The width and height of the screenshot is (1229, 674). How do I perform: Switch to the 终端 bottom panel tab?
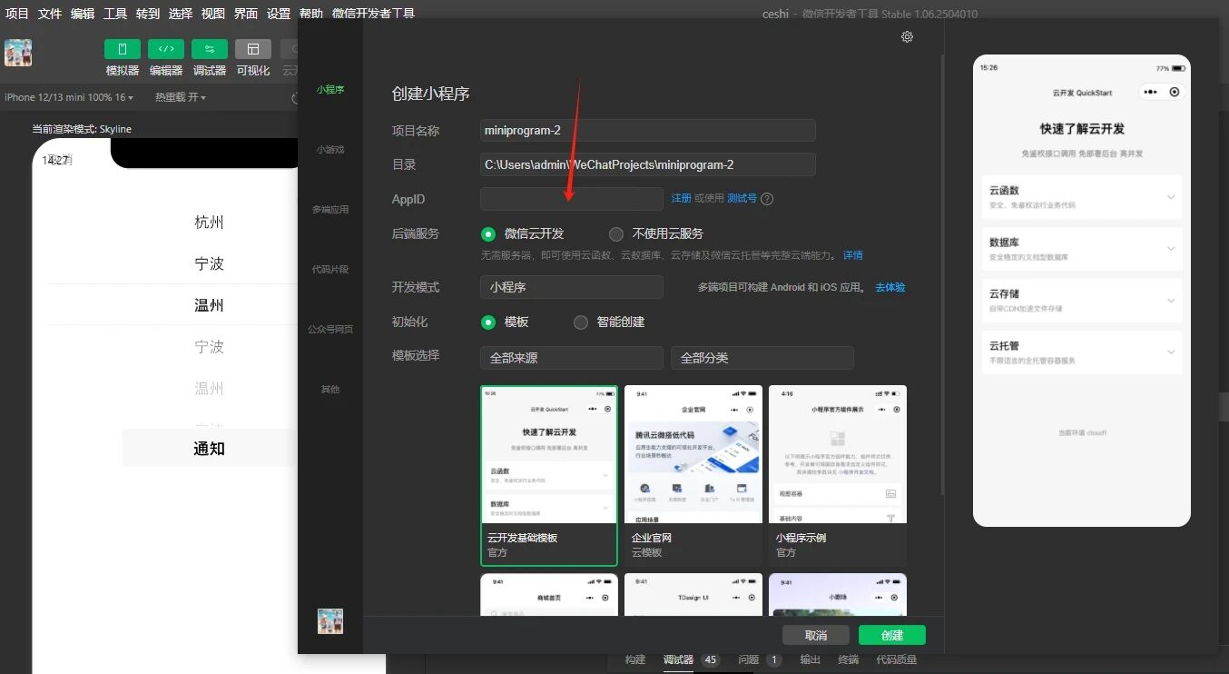click(848, 659)
